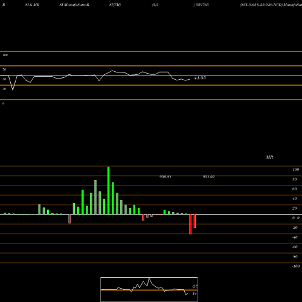Click the 'SI MunafaSutraR' header text
This screenshot has height=302, width=302.
(x=74, y=5)
